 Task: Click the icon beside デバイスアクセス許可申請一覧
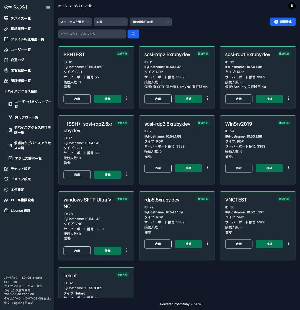10,130
